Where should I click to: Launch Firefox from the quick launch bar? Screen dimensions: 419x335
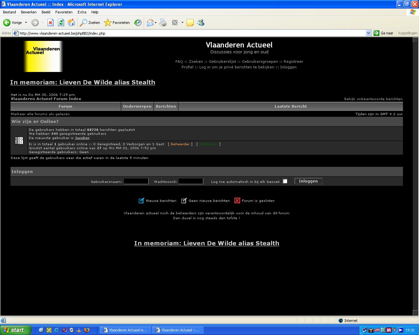click(x=87, y=330)
